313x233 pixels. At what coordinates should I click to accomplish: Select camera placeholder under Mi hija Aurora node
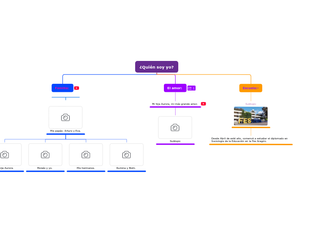[175, 128]
